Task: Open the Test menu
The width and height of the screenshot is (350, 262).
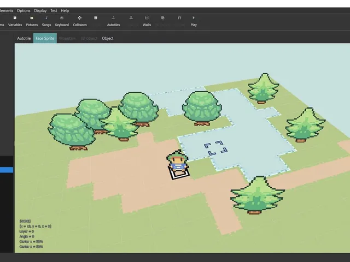Action: coord(54,11)
